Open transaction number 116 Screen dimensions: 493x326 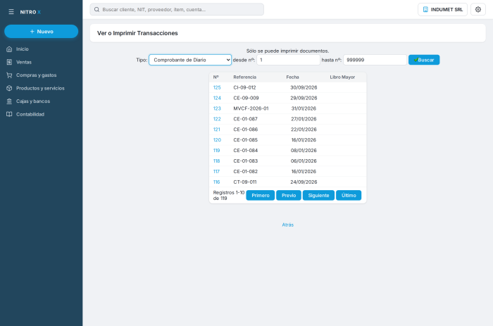point(217,182)
